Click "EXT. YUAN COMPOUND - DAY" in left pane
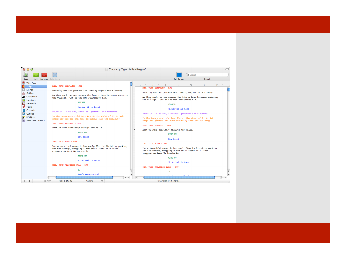347x268 pixels. [x=67, y=86]
